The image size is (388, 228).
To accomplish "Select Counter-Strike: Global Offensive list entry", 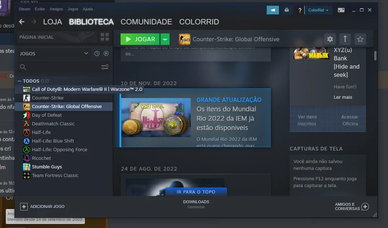I will click(x=64, y=106).
